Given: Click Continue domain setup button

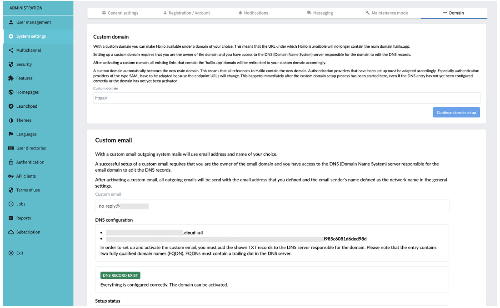Looking at the screenshot, I should click(456, 112).
